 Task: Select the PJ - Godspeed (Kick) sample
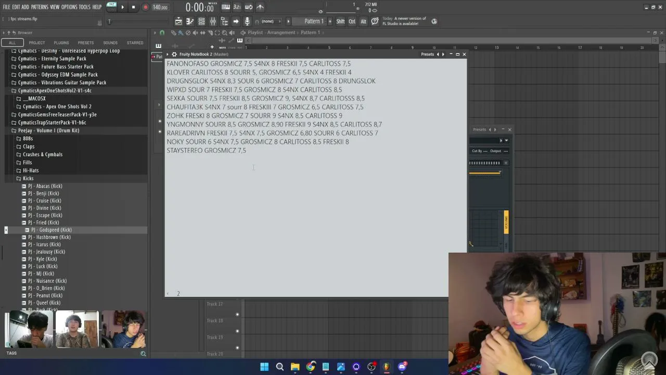point(51,230)
